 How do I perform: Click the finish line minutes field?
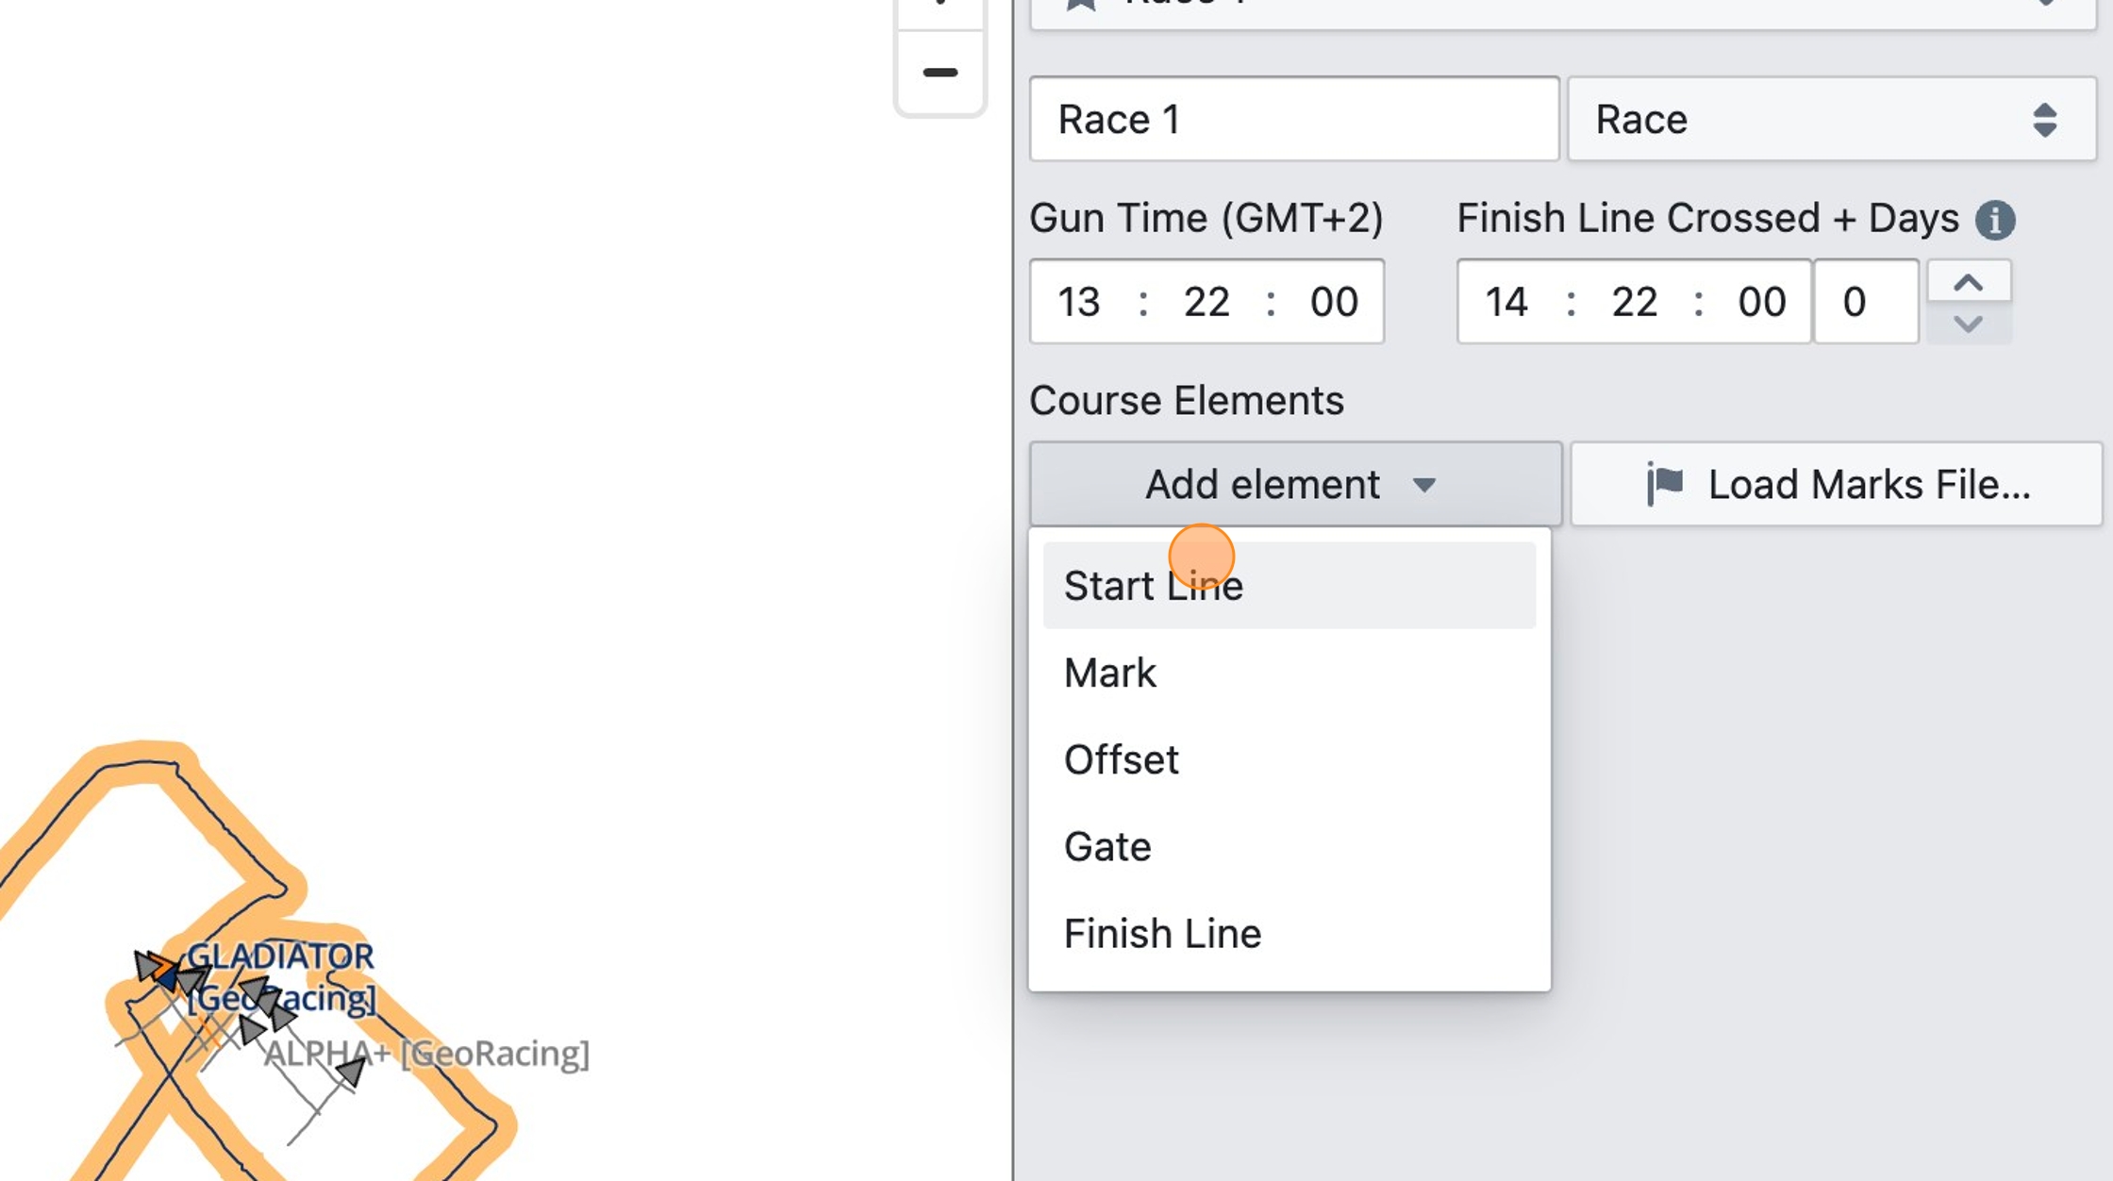[1634, 302]
